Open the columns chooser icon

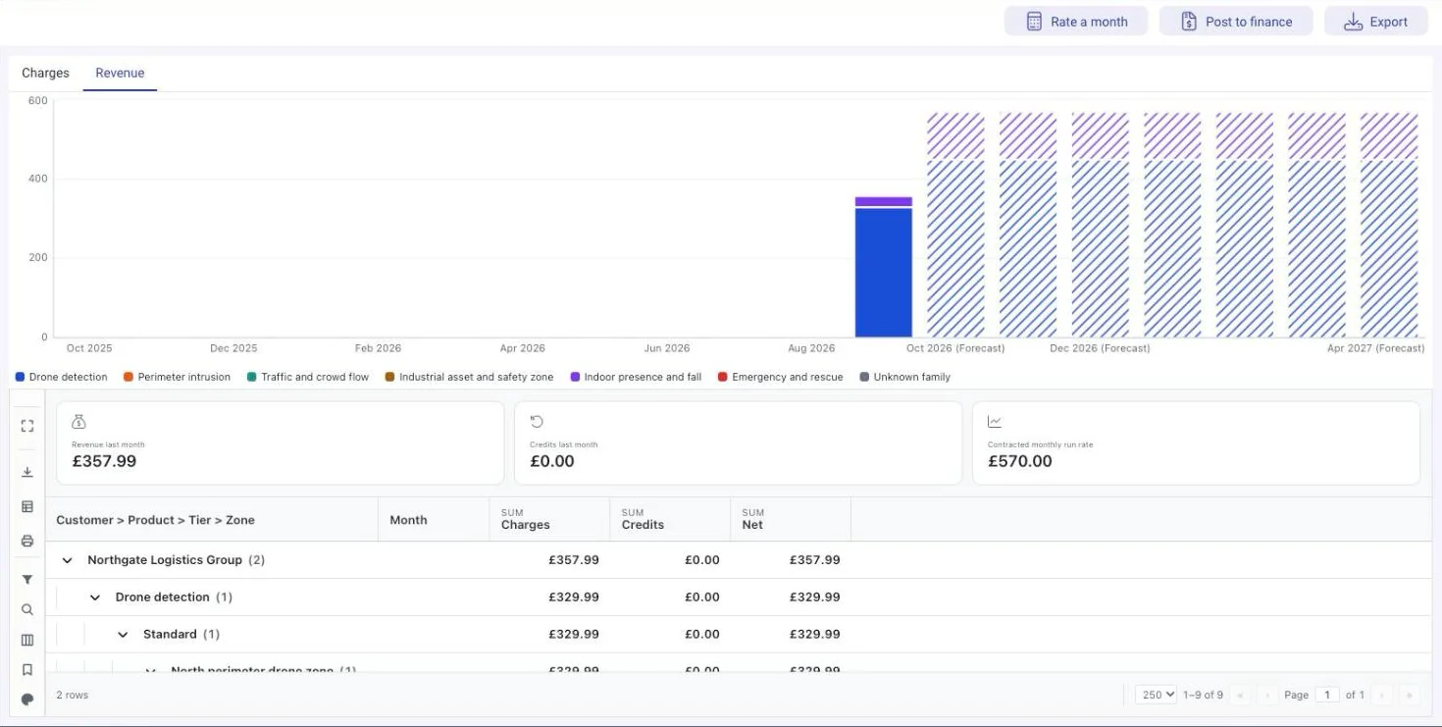click(27, 640)
